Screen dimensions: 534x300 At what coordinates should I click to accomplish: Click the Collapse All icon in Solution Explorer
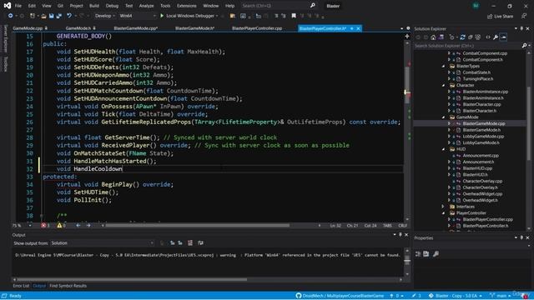(471, 37)
